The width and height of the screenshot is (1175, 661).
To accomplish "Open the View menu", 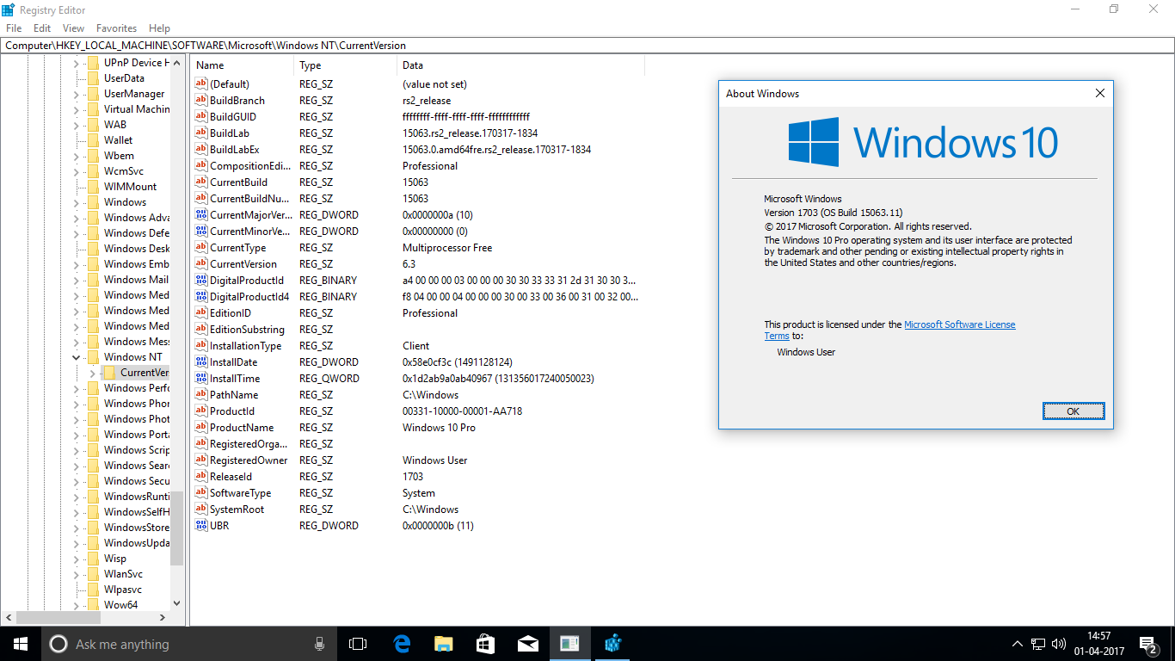I will 73,28.
